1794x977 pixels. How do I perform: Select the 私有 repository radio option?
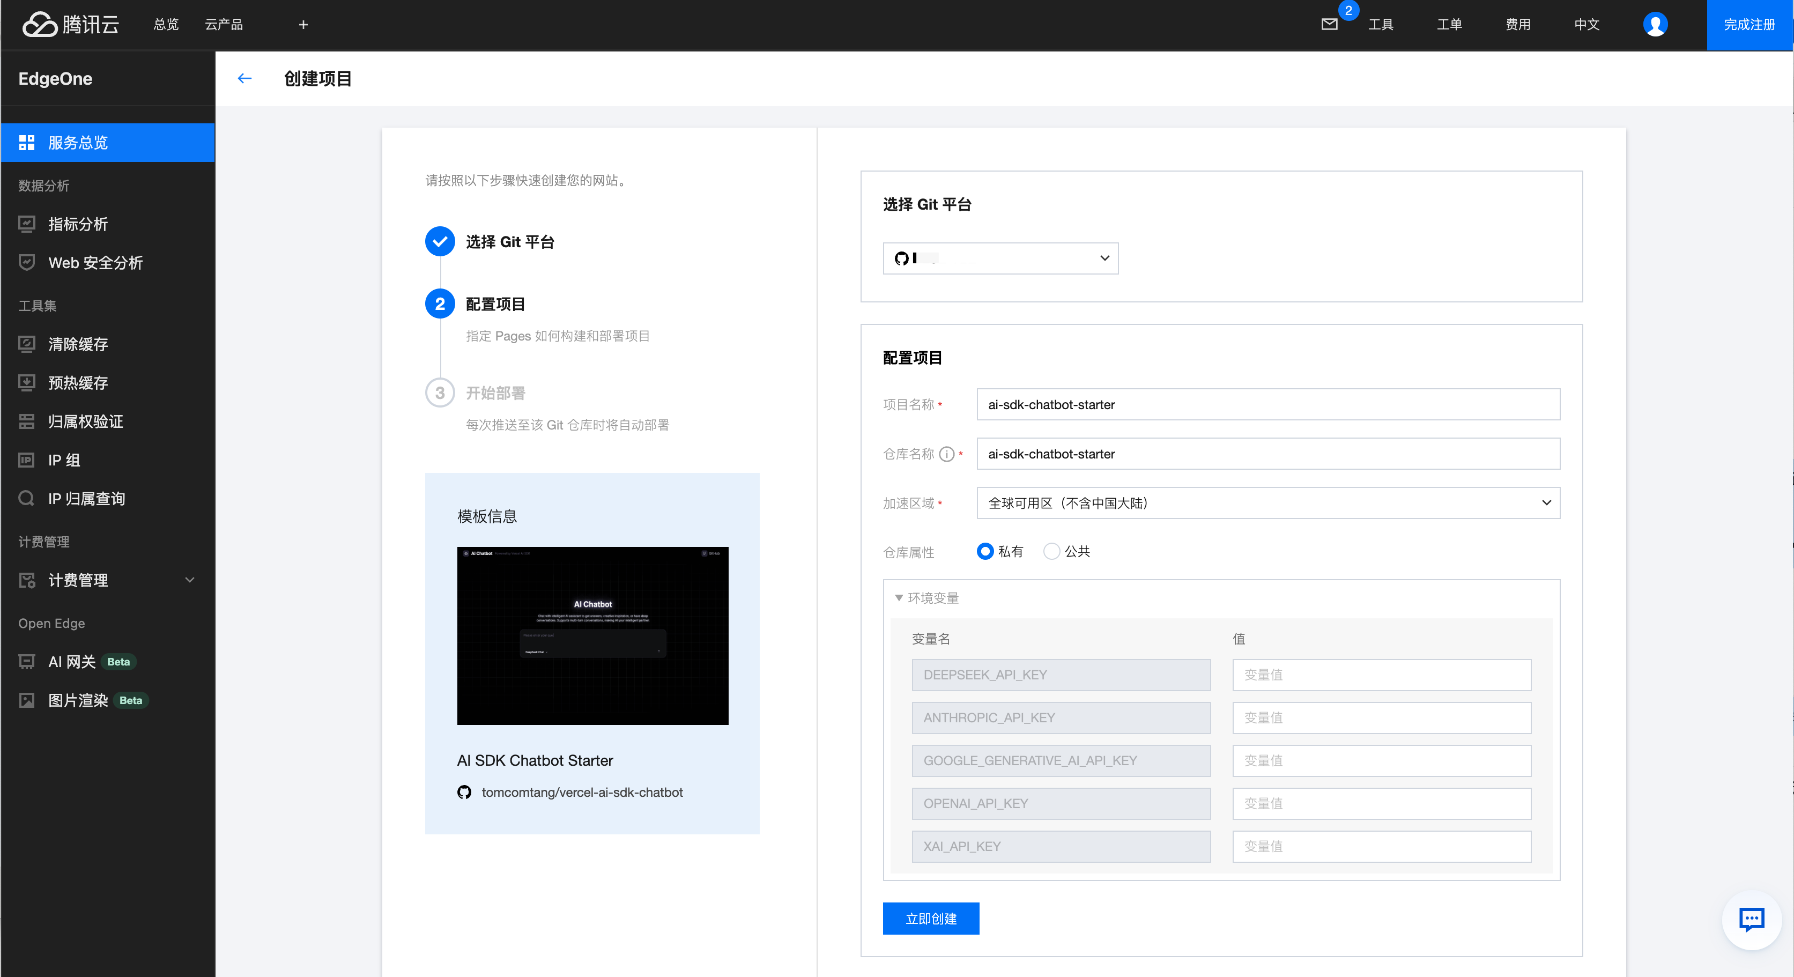[x=985, y=552]
